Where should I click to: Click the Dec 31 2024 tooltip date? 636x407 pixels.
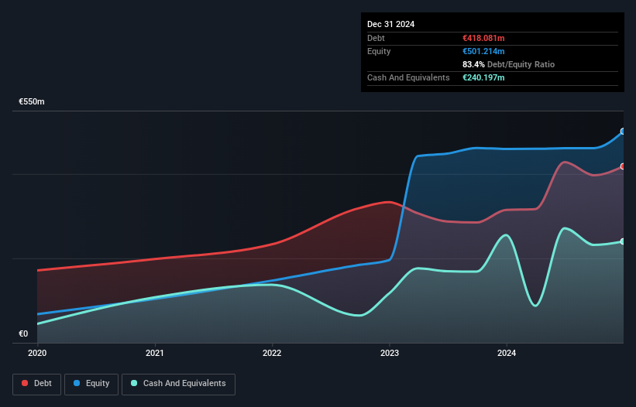pyautogui.click(x=390, y=24)
